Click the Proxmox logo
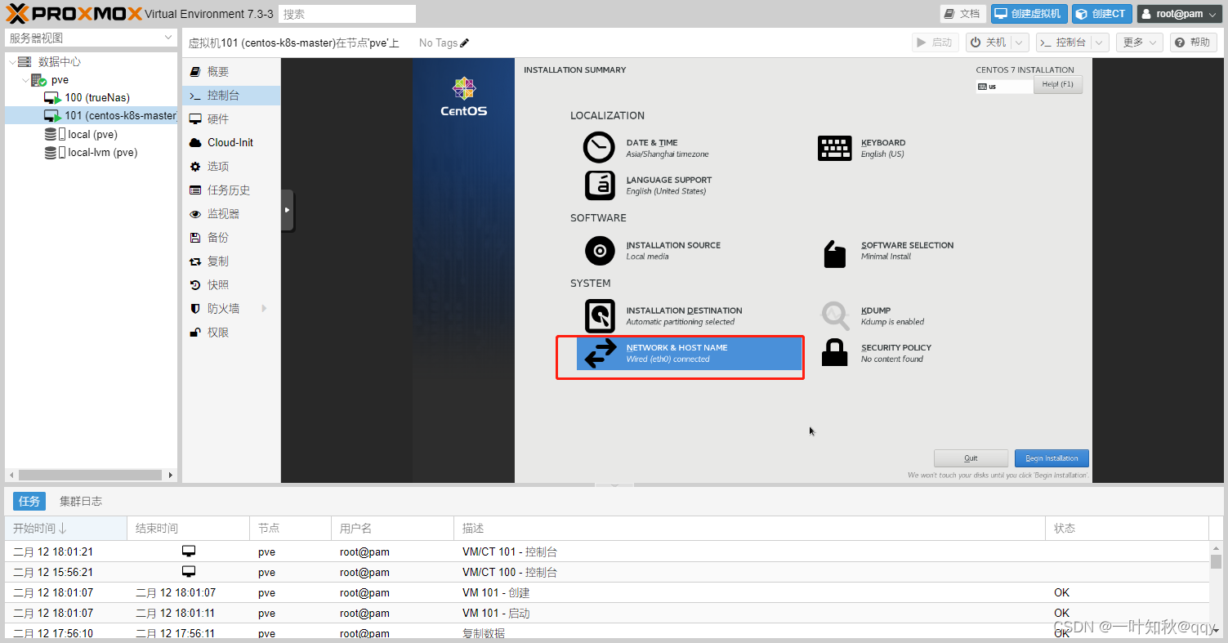This screenshot has width=1228, height=643. pos(74,13)
